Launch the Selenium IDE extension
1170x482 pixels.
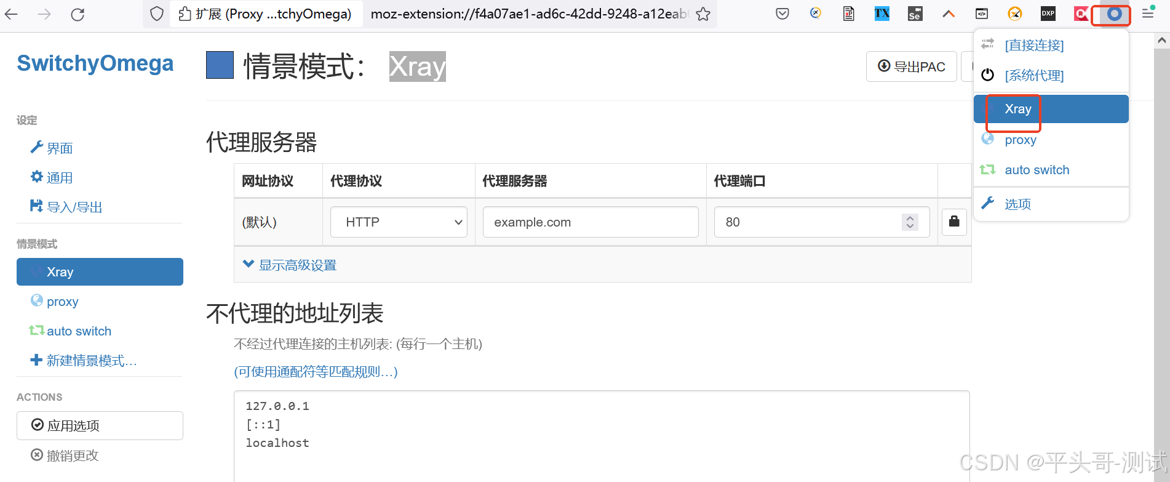[915, 14]
